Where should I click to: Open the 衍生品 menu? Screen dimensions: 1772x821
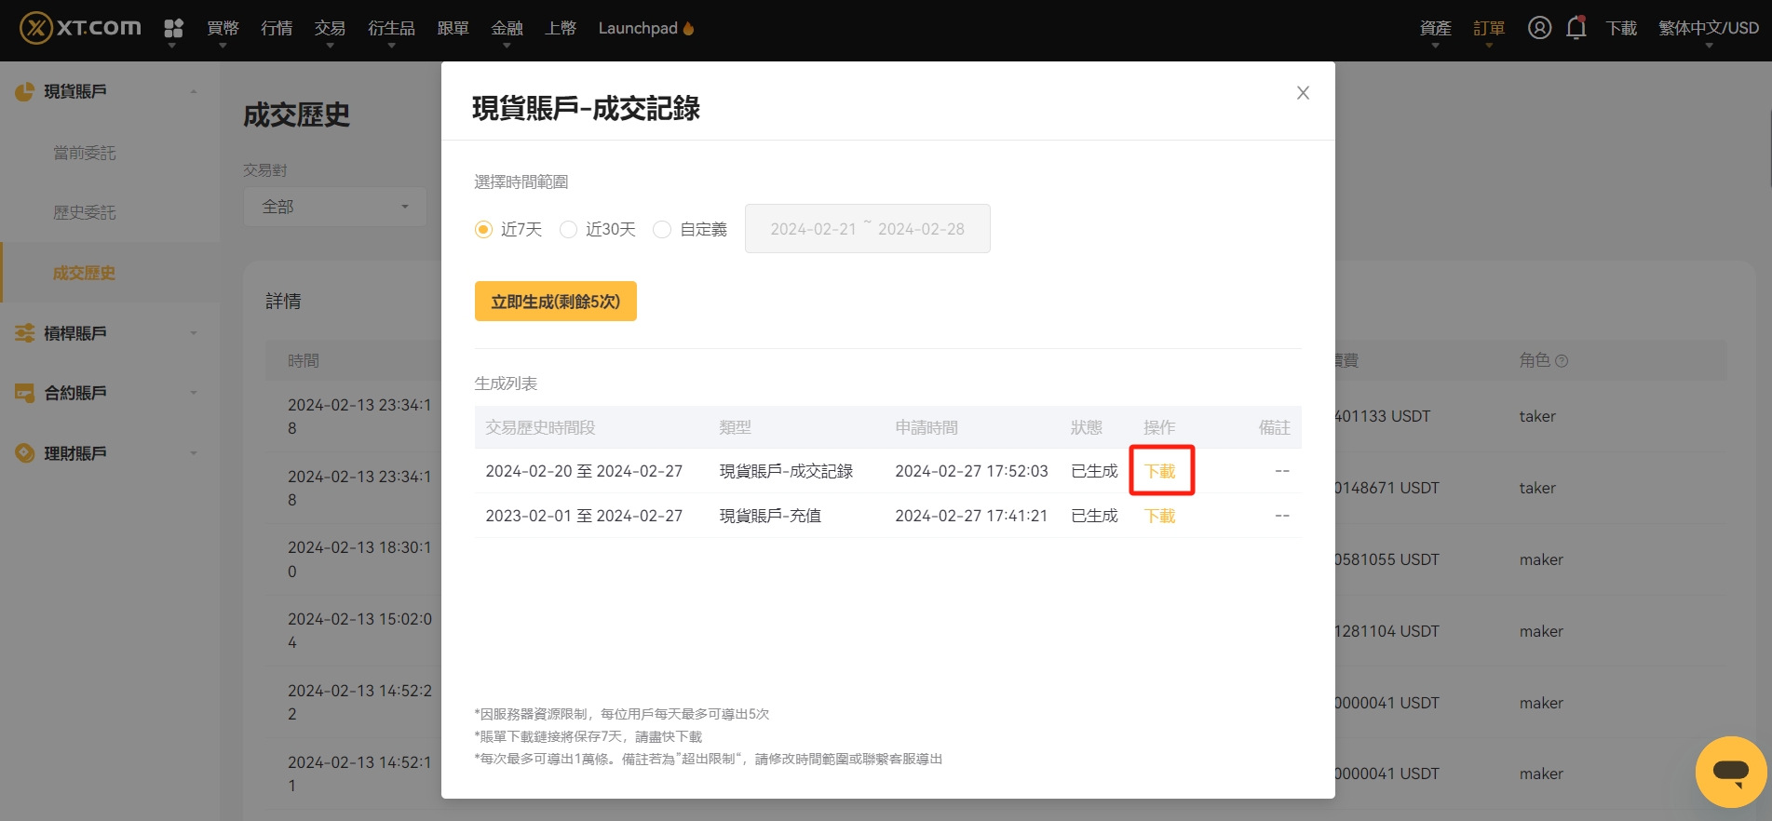[391, 28]
